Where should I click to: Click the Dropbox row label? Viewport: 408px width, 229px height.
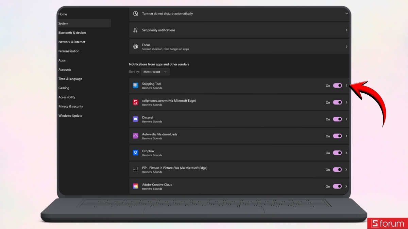pos(148,151)
